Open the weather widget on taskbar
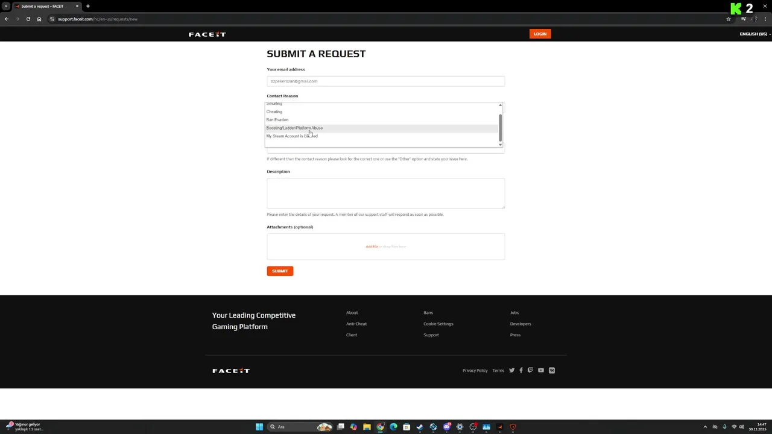This screenshot has height=434, width=772. pos(24,427)
